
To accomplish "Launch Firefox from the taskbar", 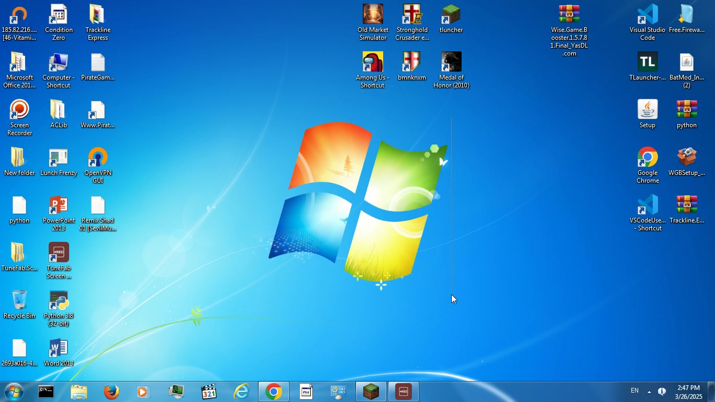I will pos(111,392).
